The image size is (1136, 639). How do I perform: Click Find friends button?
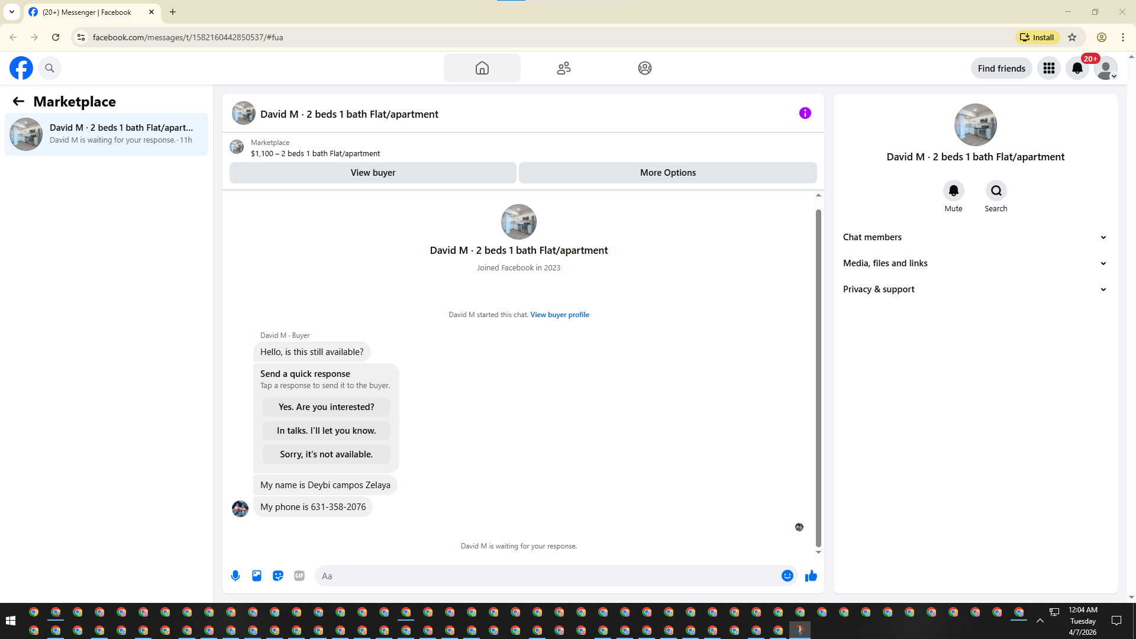[1002, 68]
